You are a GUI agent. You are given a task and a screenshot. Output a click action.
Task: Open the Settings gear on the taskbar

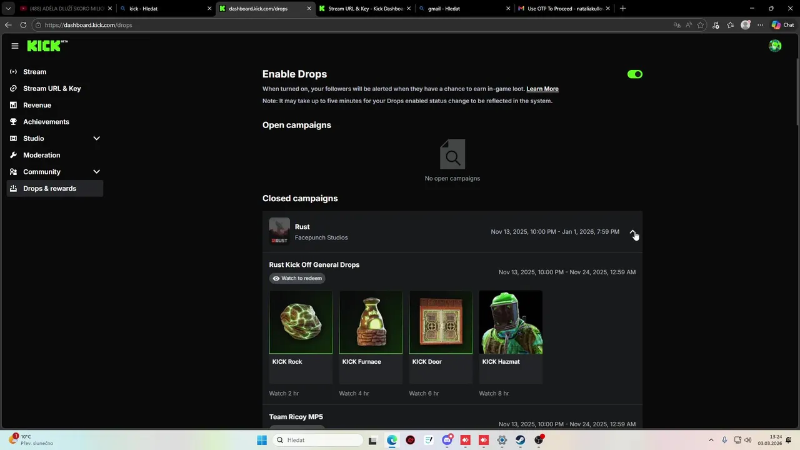coord(502,440)
